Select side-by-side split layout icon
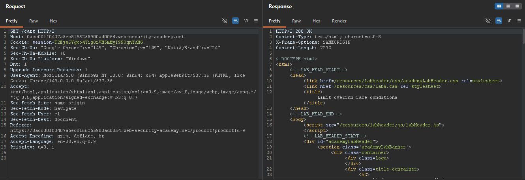The image size is (525, 180). pyautogui.click(x=499, y=6)
